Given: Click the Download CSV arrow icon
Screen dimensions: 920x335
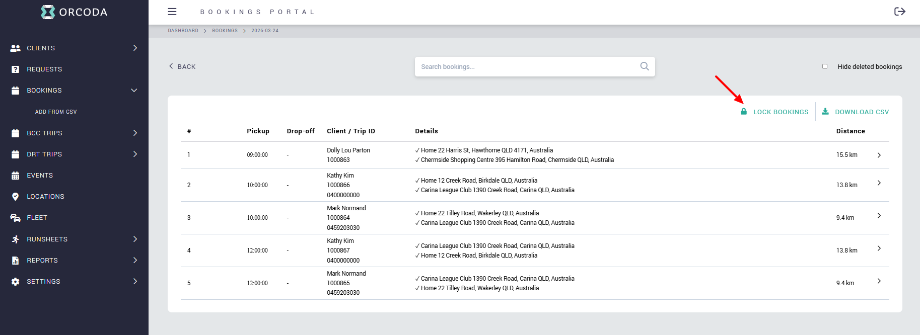Looking at the screenshot, I should coord(825,112).
